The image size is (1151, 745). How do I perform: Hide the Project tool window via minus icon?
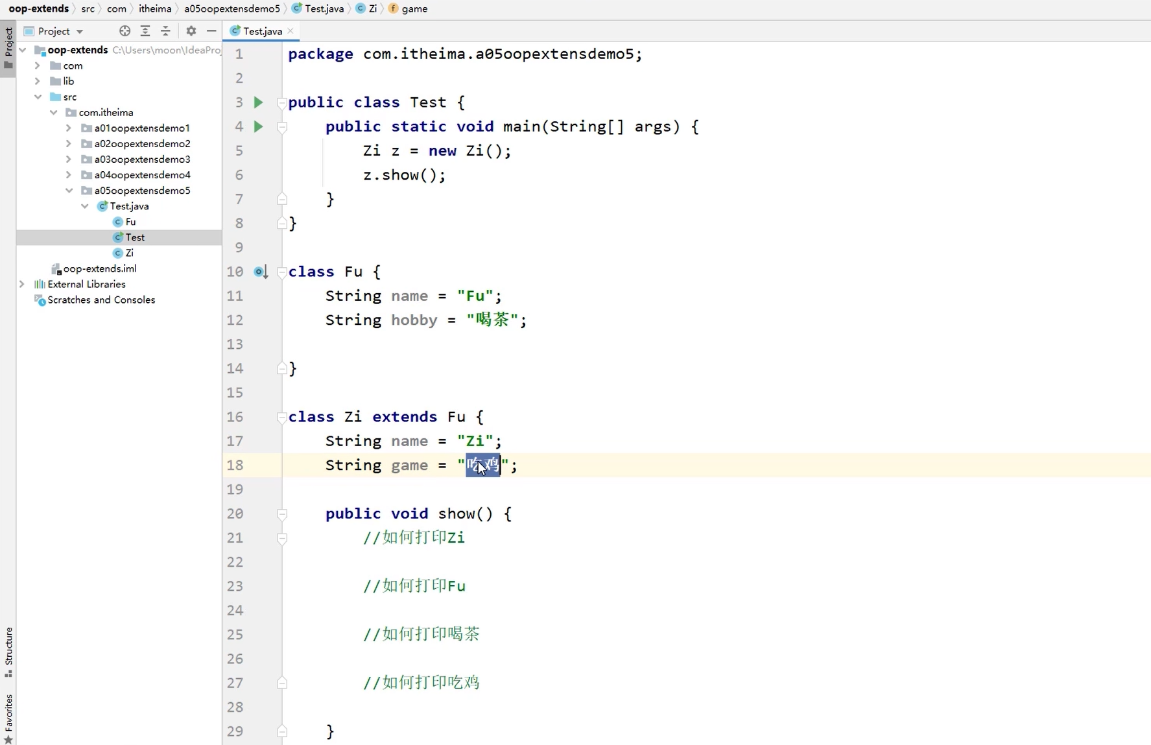[x=211, y=30]
